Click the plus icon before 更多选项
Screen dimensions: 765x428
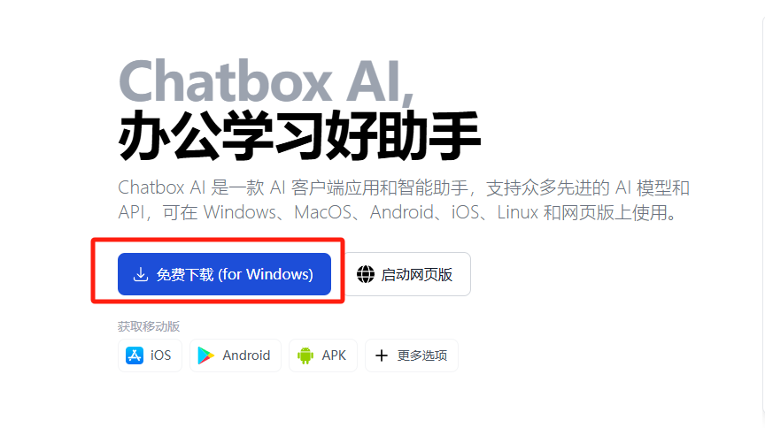coord(382,355)
